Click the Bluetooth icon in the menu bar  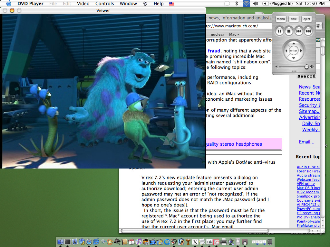237,4
